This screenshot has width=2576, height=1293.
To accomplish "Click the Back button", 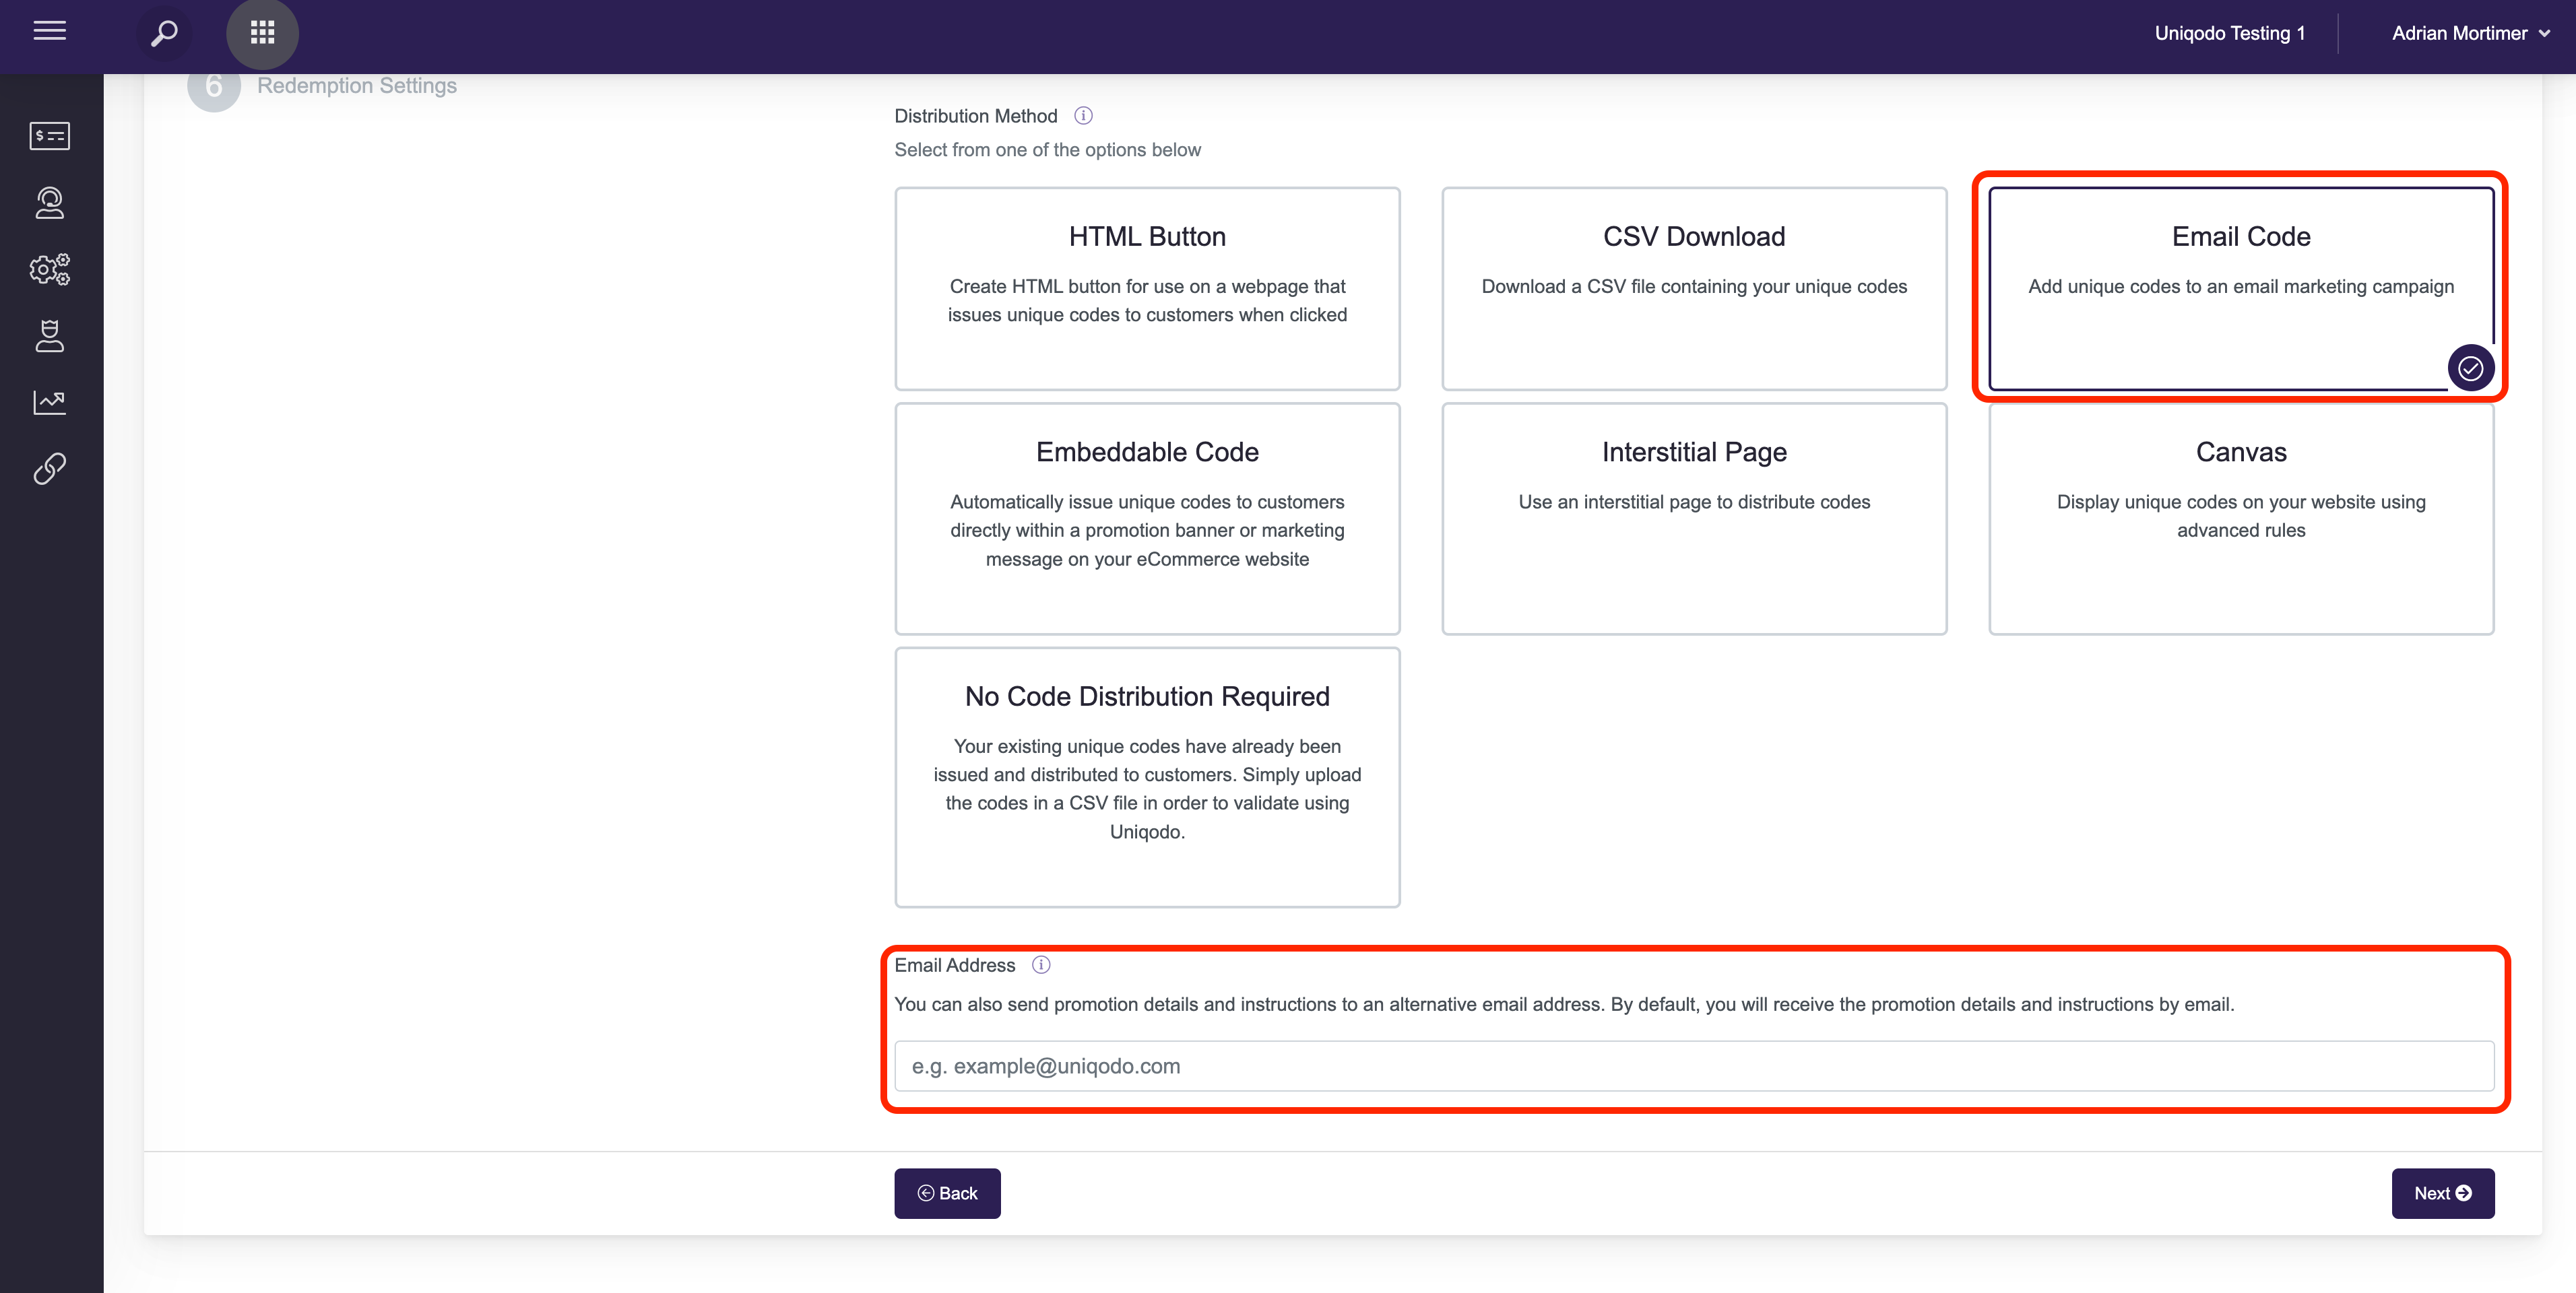I will (x=947, y=1193).
